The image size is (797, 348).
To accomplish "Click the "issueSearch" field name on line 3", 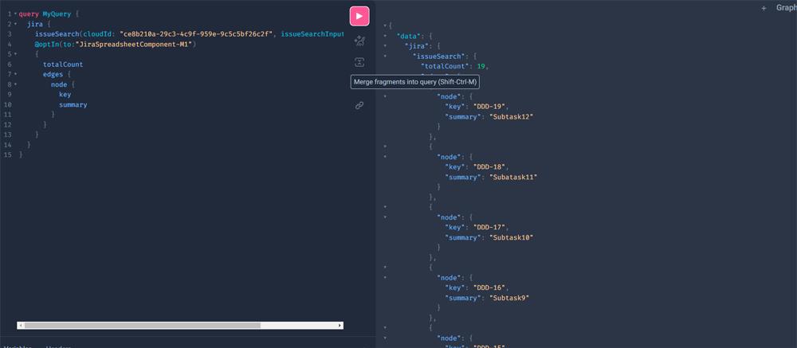I will (x=57, y=34).
